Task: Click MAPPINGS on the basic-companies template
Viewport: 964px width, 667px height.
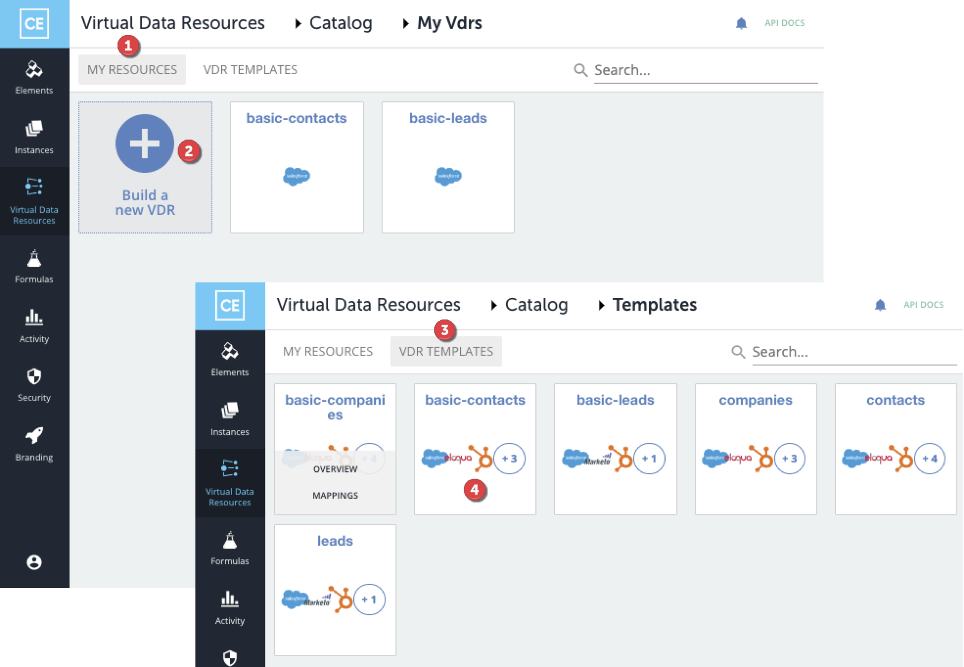Action: (x=335, y=495)
